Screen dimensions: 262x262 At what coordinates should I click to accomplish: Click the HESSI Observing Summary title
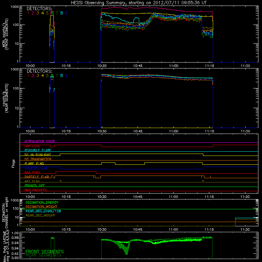(139, 3)
